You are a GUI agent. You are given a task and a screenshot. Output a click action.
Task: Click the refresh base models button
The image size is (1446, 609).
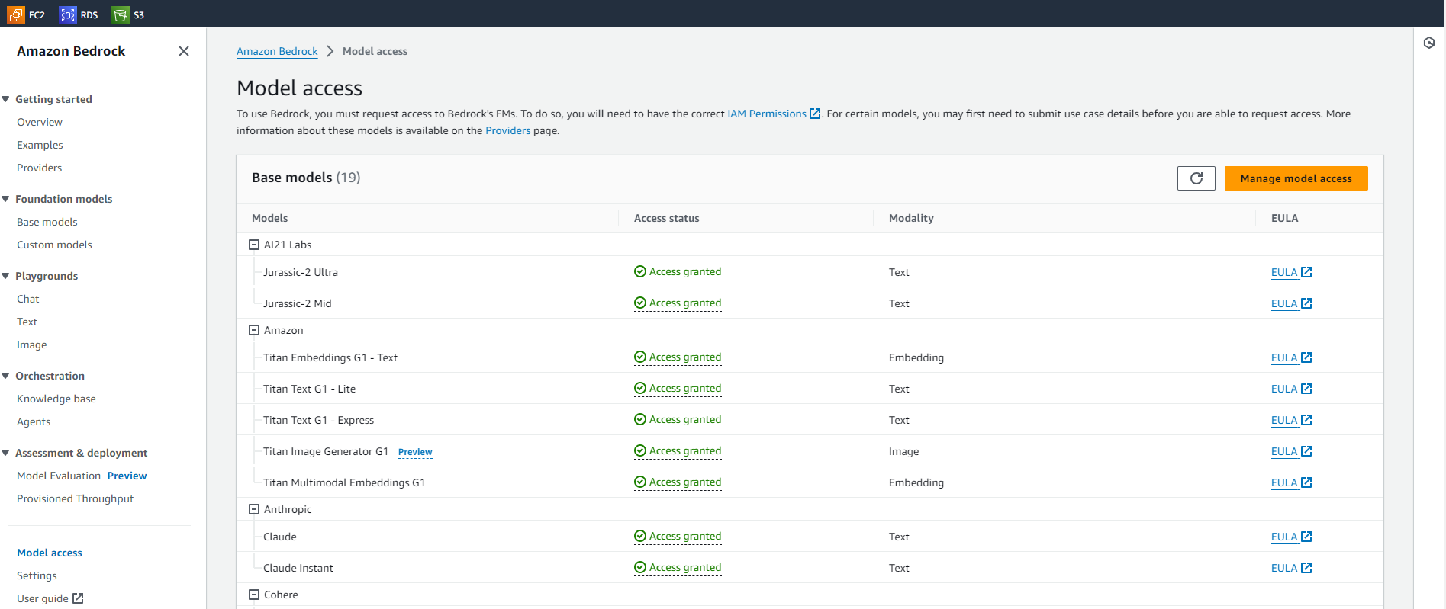[1196, 178]
